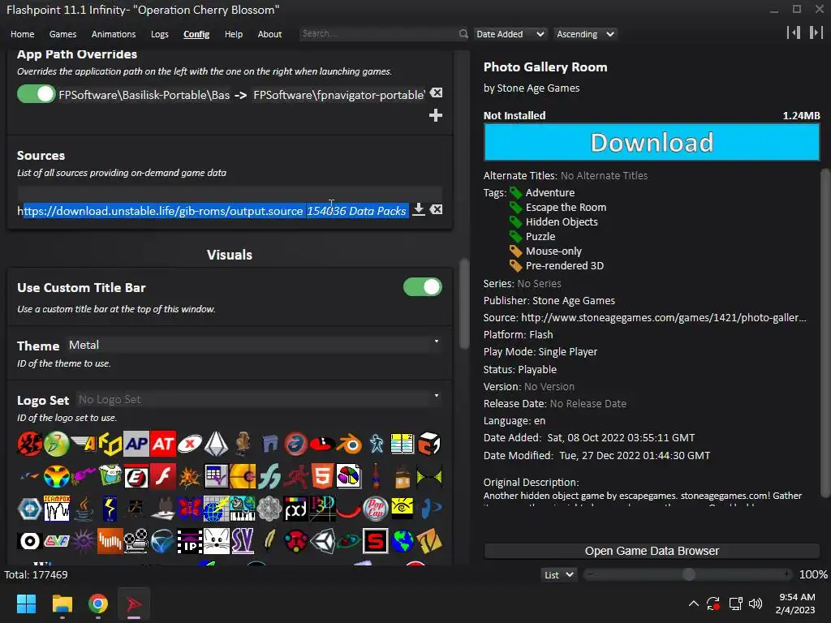
Task: Show hidden system tray icons
Action: [693, 604]
